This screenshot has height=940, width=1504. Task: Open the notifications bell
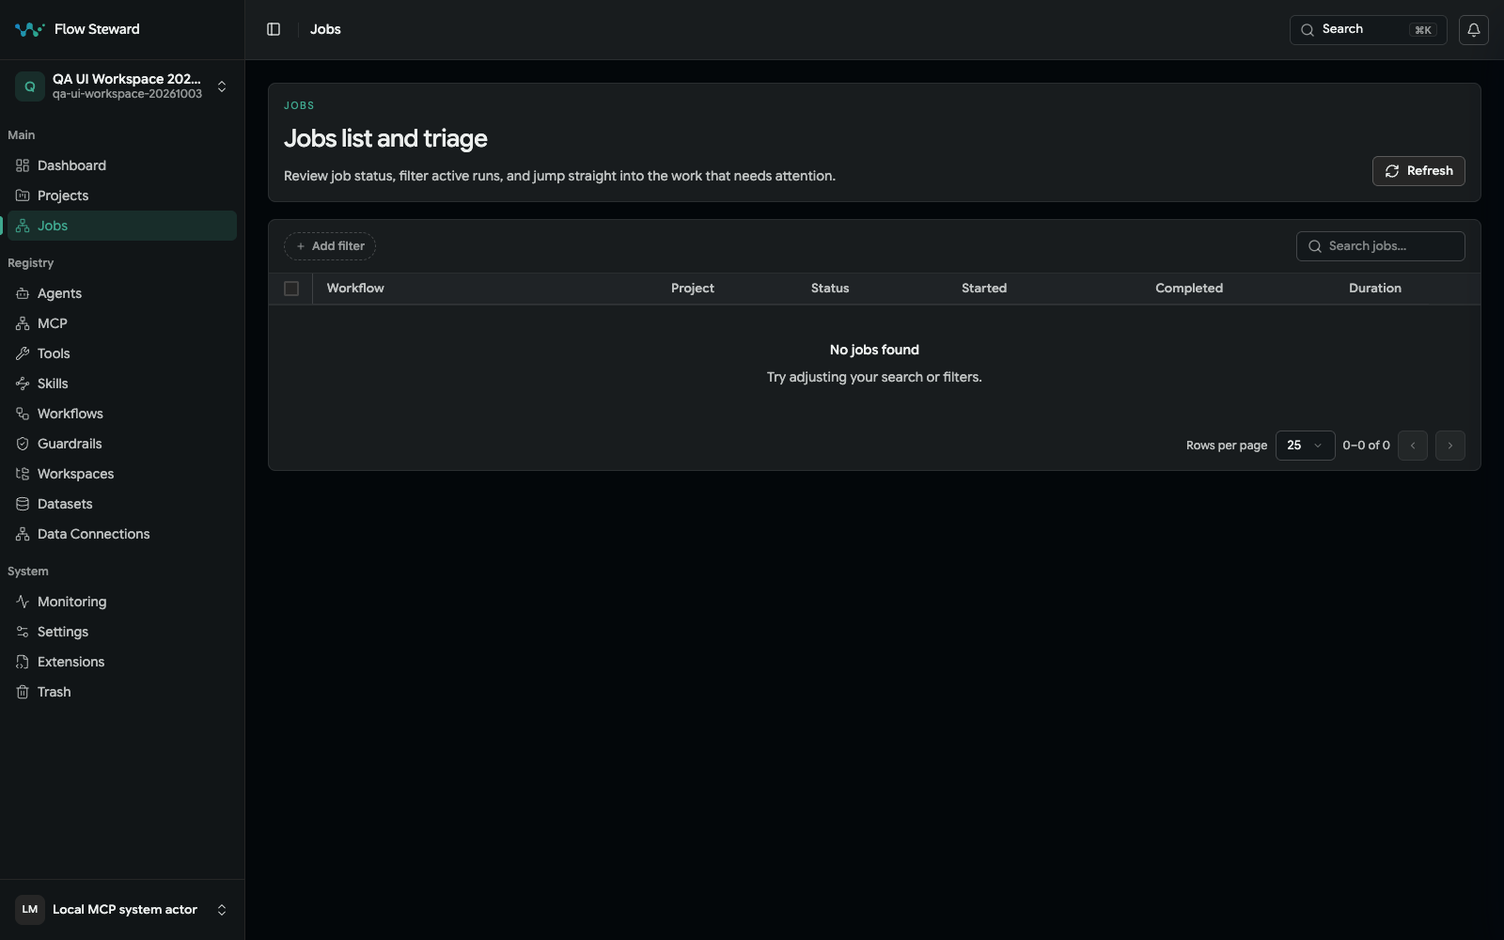coord(1473,29)
